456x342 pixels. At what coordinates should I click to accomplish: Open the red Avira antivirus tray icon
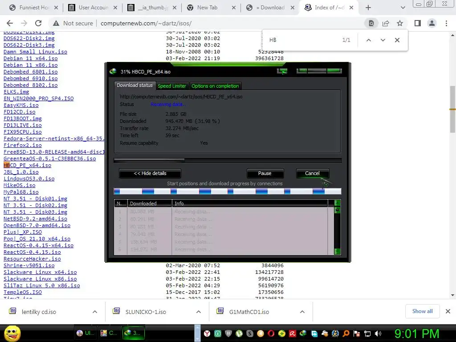coord(292,334)
